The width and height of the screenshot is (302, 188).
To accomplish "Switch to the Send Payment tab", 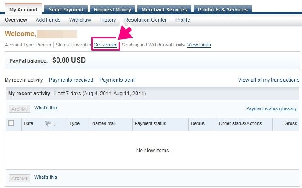I will click(66, 9).
